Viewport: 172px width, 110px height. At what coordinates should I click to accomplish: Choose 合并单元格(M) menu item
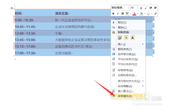(128, 54)
